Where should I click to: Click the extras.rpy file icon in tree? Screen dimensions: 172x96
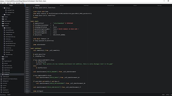(4, 39)
